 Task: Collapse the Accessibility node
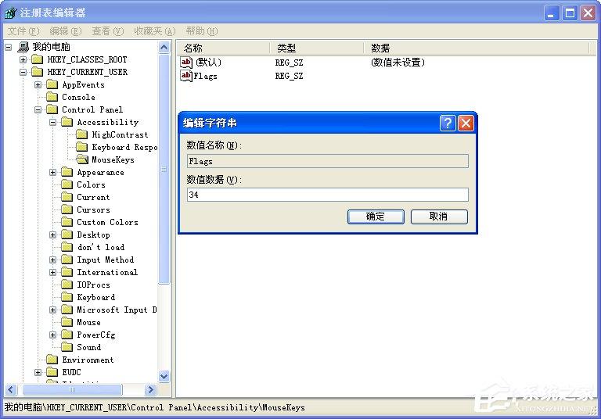pos(53,122)
